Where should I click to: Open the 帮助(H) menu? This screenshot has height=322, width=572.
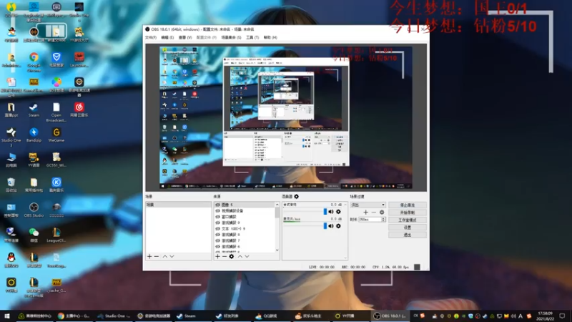(270, 38)
